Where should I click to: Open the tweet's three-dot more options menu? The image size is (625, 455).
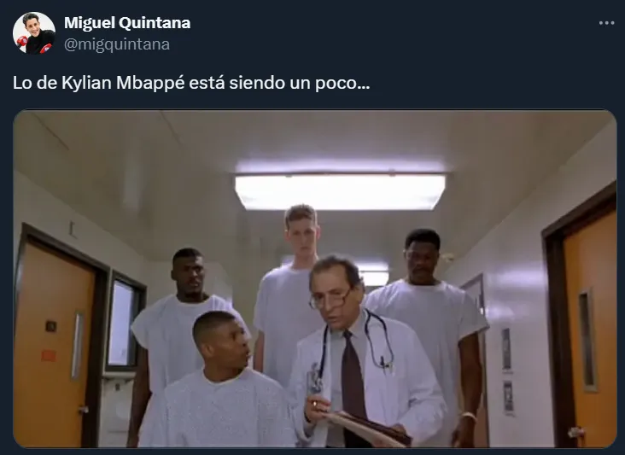tap(606, 23)
